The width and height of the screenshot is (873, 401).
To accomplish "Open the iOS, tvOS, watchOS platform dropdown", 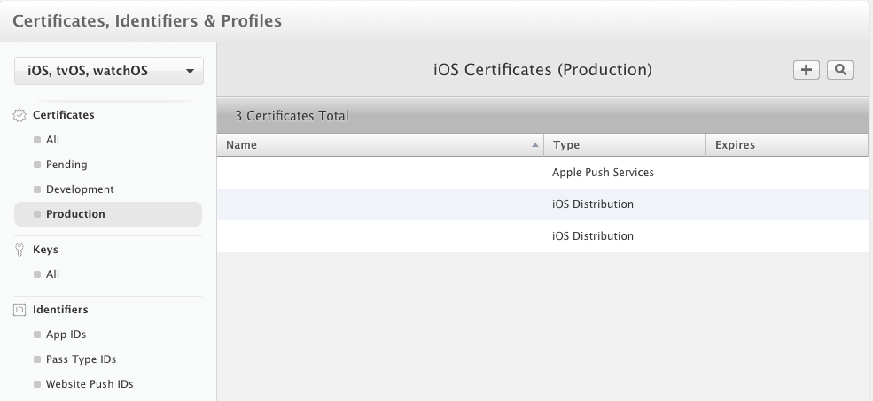I will [x=109, y=72].
